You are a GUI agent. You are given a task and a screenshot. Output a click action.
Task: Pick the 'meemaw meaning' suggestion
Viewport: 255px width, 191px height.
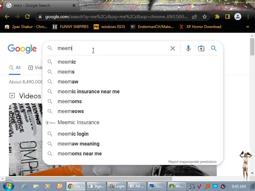(x=133, y=144)
